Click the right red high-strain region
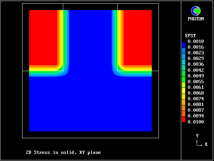Viewport: 214px width, 161px height. [x=138, y=37]
